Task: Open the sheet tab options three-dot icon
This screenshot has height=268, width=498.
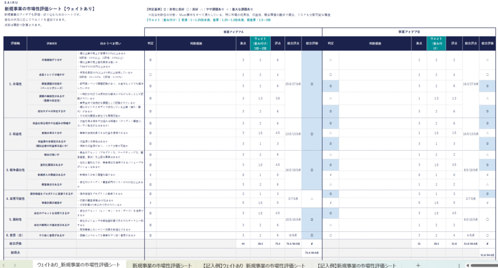Action: (459, 265)
